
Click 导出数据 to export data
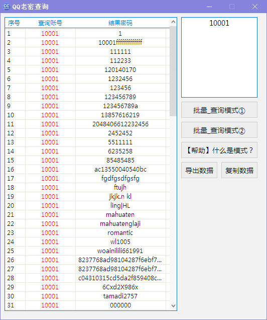tap(199, 170)
